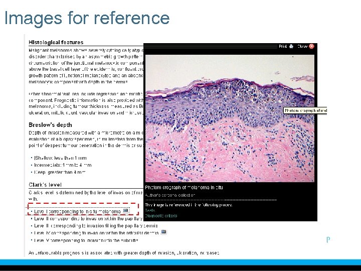Image resolution: width=361 pixels, height=271 pixels.
Task: Open image icon next to Level I melanoma
Action: (x=125, y=210)
